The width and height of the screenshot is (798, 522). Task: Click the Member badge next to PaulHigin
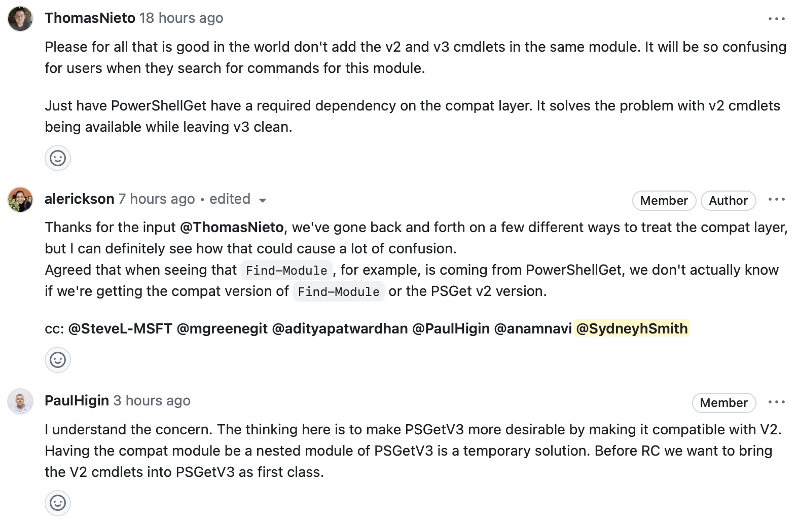[723, 403]
